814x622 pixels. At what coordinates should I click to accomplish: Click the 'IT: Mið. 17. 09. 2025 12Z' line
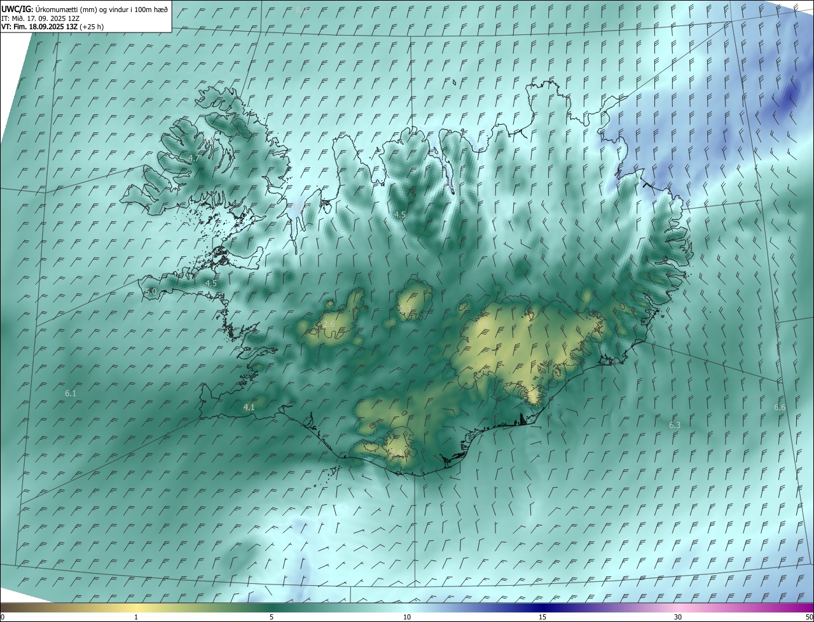(x=40, y=18)
